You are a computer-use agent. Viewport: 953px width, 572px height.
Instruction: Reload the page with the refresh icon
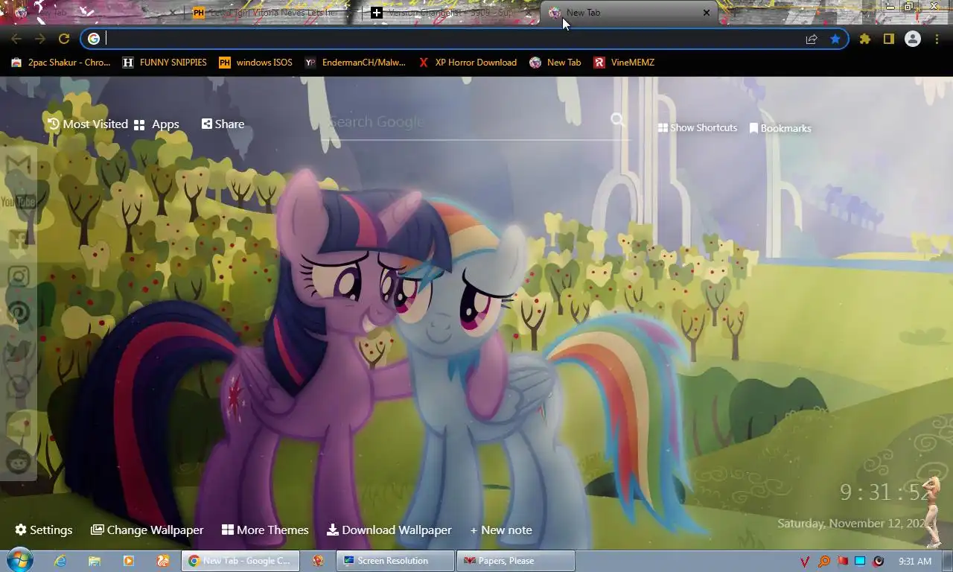point(64,39)
